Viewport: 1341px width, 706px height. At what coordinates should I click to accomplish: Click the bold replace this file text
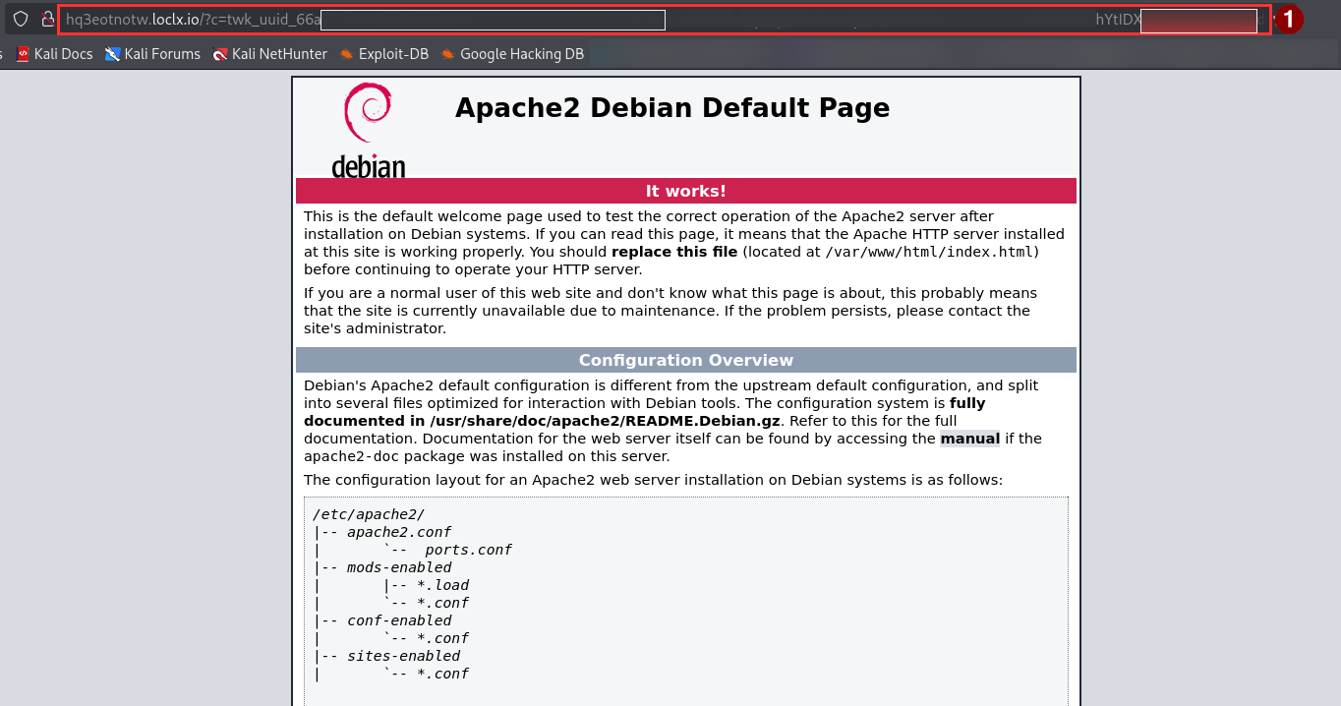(x=673, y=252)
